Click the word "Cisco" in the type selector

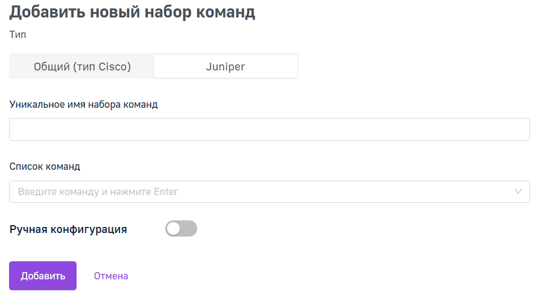(115, 66)
